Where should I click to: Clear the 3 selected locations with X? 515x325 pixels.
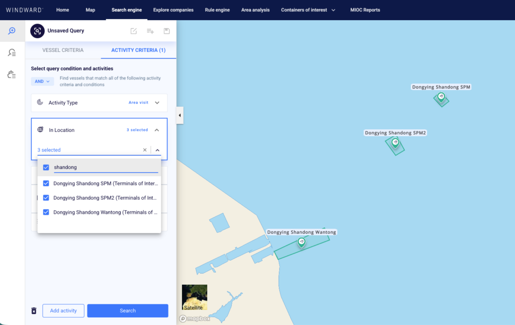(x=145, y=150)
